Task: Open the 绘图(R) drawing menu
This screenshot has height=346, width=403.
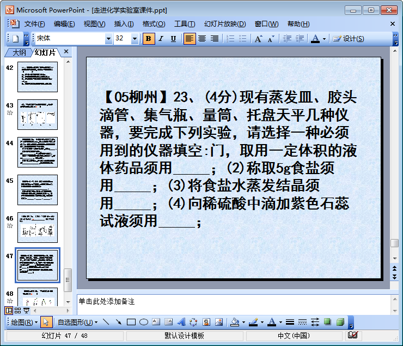Action: (24, 322)
